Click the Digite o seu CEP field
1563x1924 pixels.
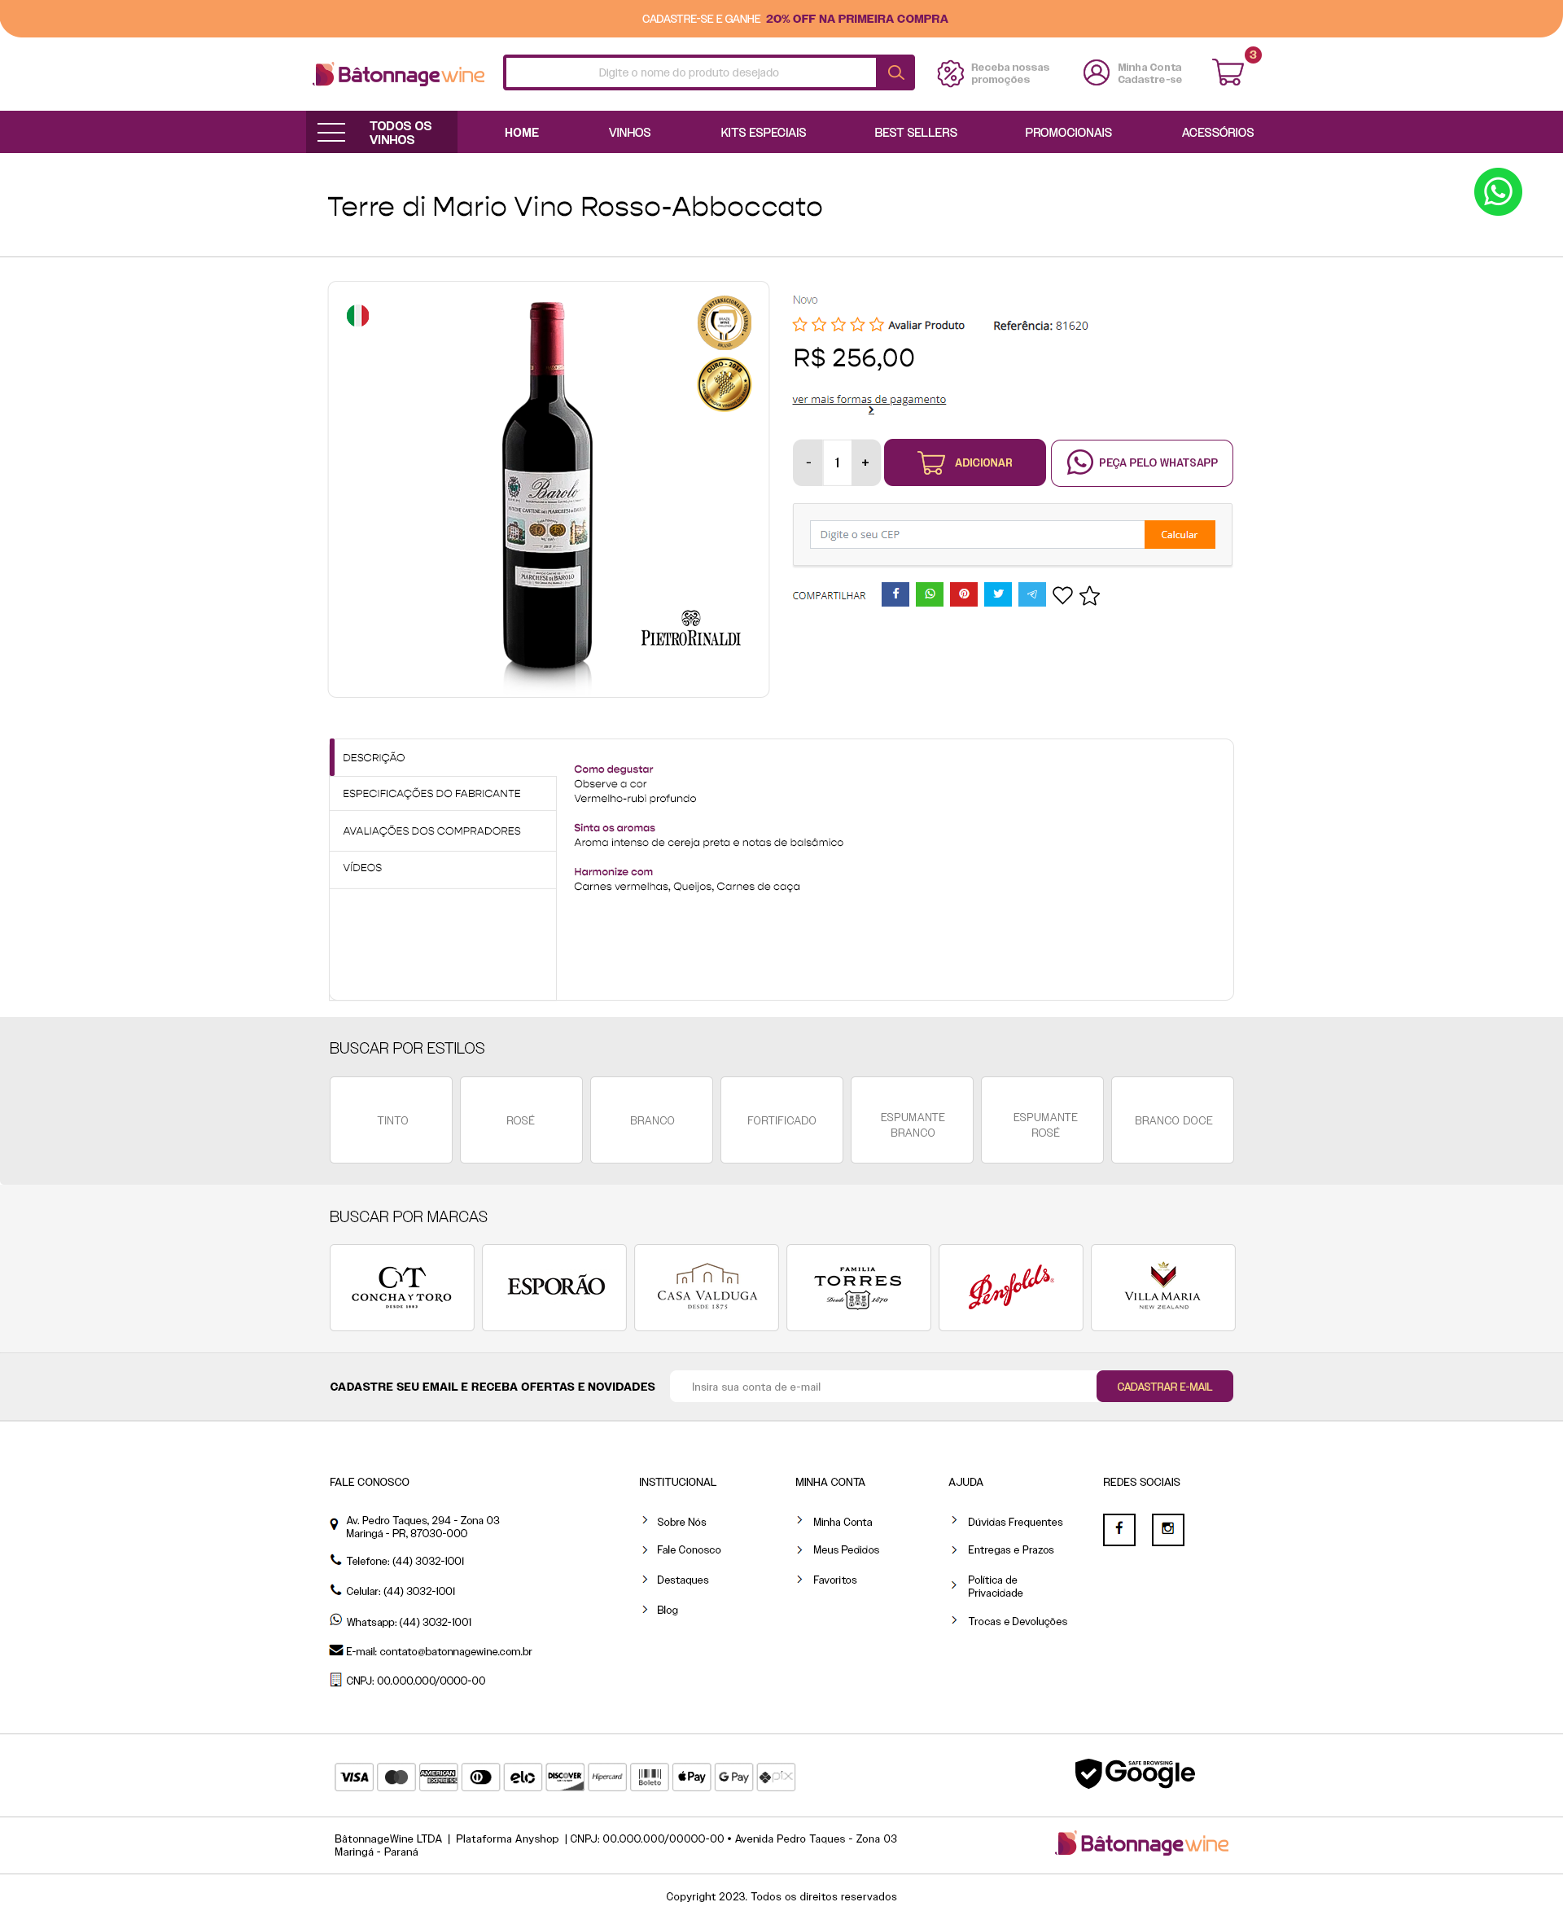(976, 535)
